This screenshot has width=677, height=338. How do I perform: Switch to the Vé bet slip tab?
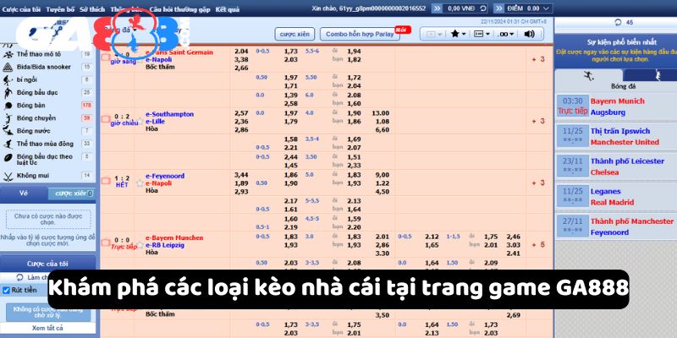point(24,194)
